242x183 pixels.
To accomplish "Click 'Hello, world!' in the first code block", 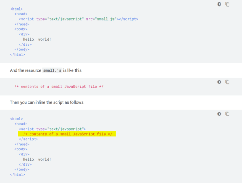I will [x=37, y=39].
